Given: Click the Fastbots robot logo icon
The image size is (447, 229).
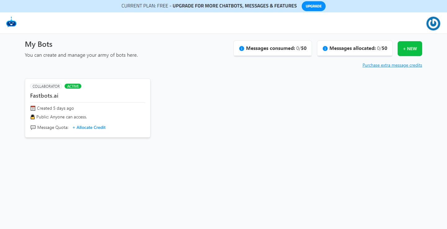Looking at the screenshot, I should [11, 23].
